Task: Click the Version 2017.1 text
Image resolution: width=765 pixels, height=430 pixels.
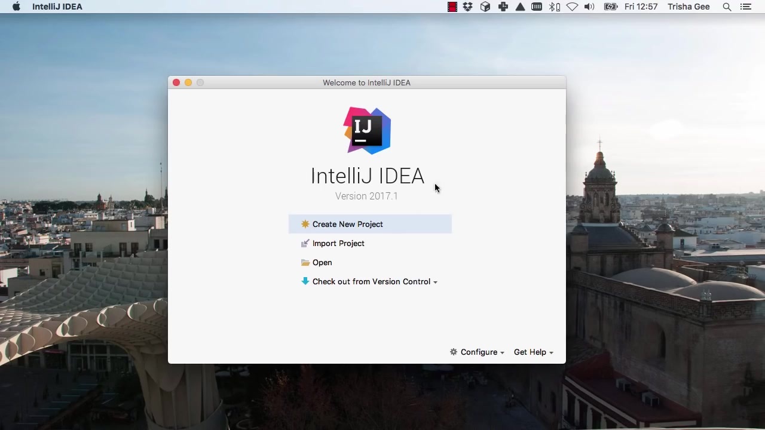Action: point(366,196)
